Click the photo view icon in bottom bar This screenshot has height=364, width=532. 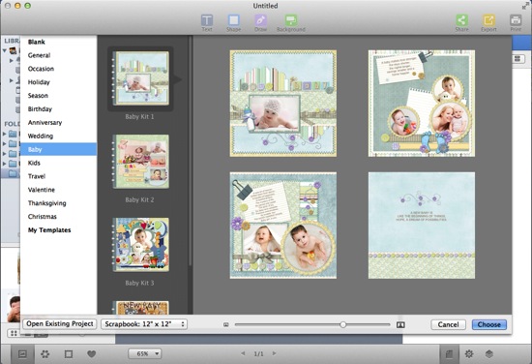(22, 354)
